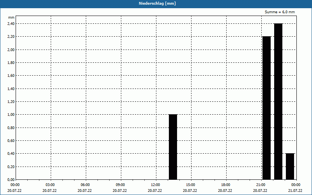
Task: Click the 00:00 label above 20.07.22
Action: [x=15, y=185]
